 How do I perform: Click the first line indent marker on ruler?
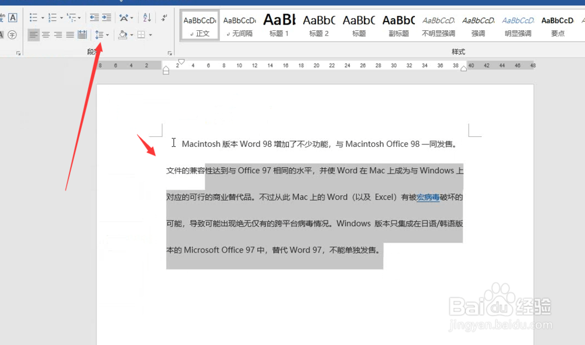181,61
